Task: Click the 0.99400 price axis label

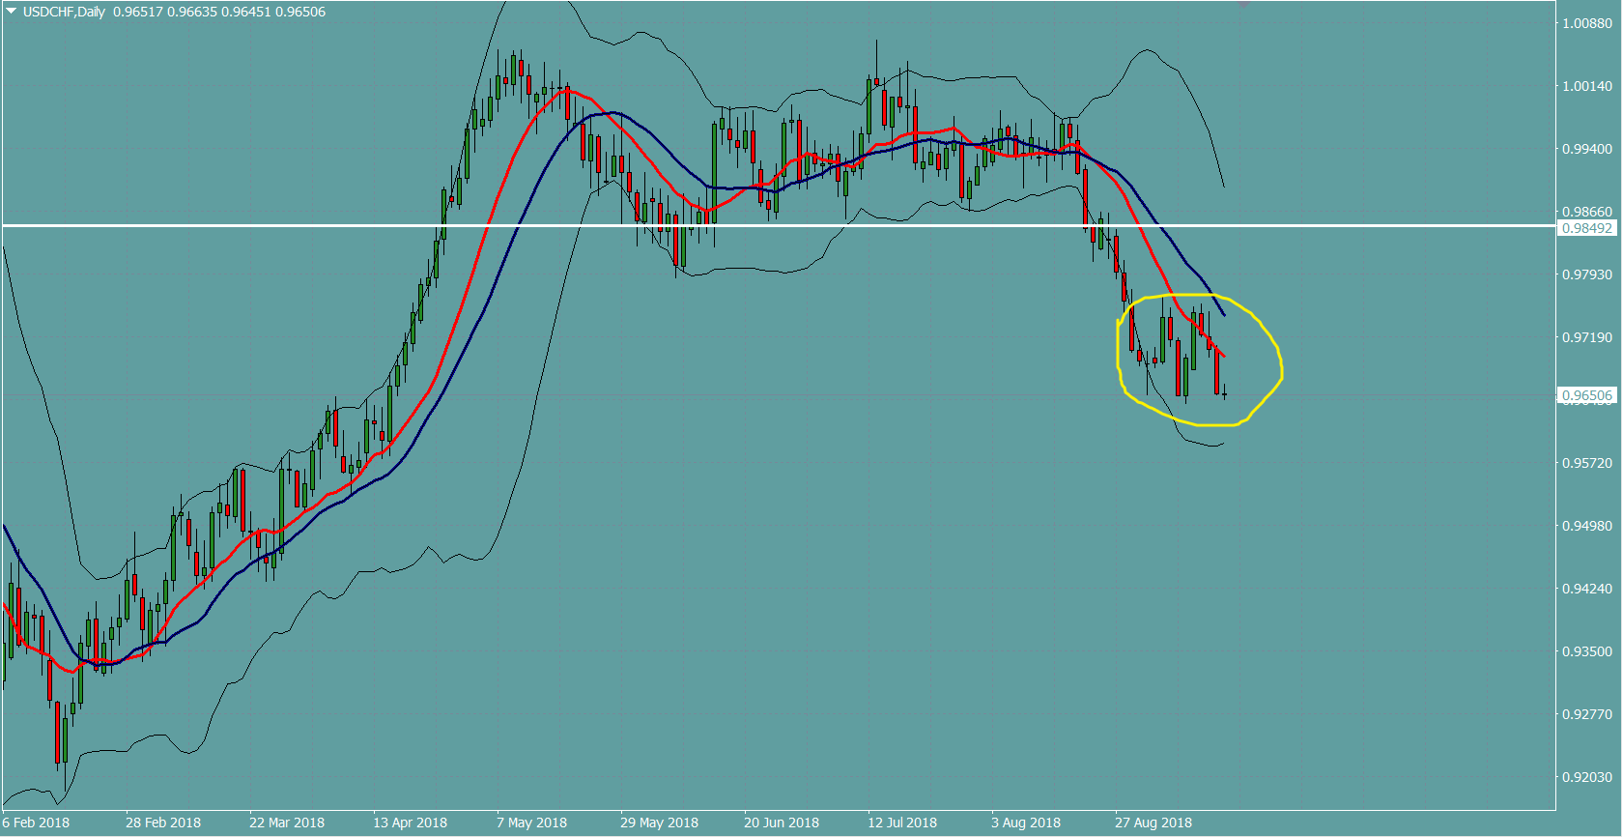Action: [1587, 149]
